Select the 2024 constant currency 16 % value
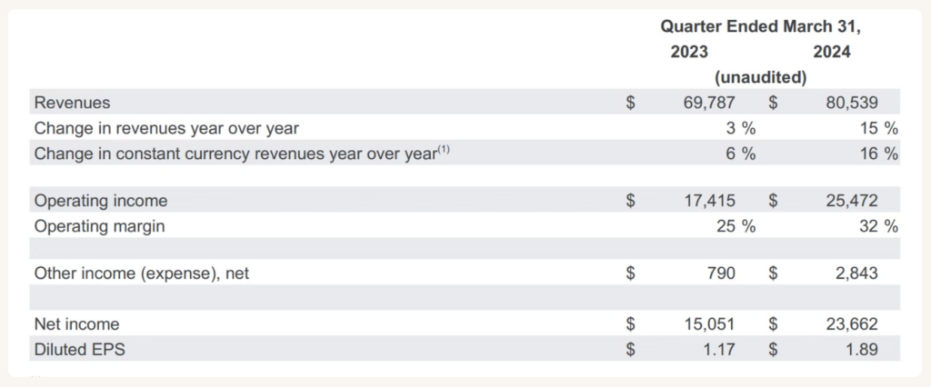This screenshot has width=931, height=387. pos(879,154)
